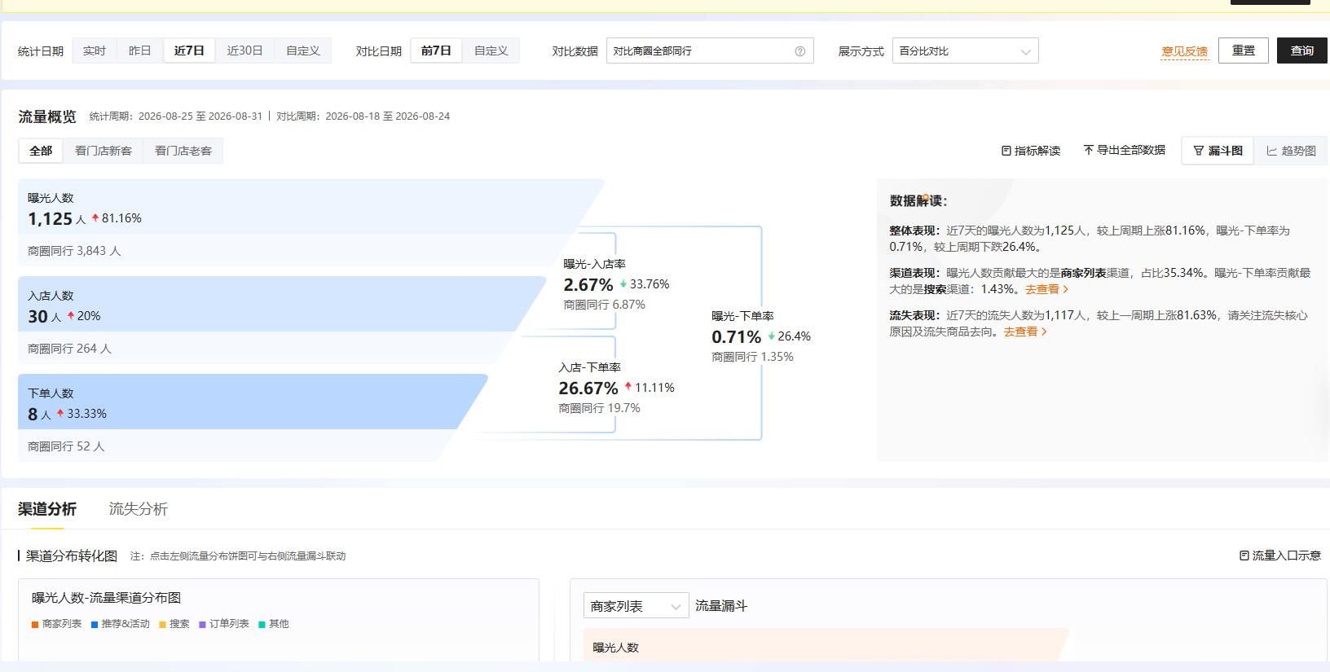The height and width of the screenshot is (672, 1330).
Task: Select 前7日 comparison date
Action: (x=436, y=51)
